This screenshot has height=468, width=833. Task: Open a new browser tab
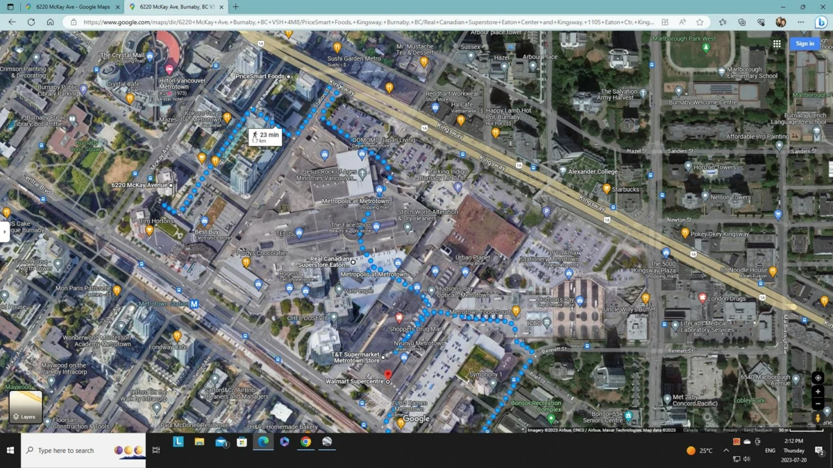coord(236,7)
